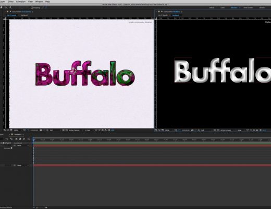The image size is (271, 209).
Task: Select the bottom red layer bar
Action: 152,165
